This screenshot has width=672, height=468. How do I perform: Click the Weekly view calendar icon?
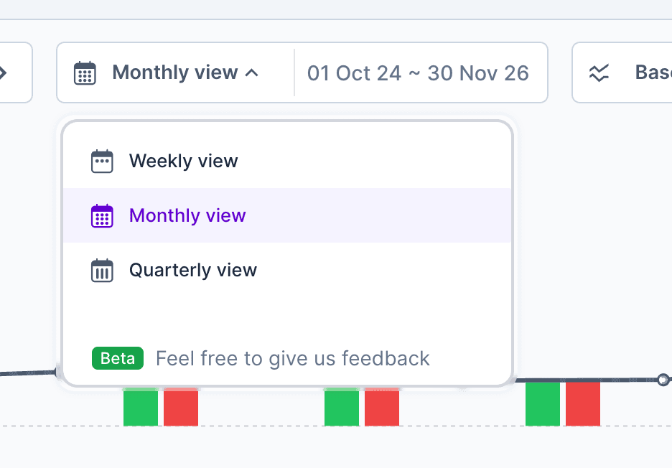[102, 161]
